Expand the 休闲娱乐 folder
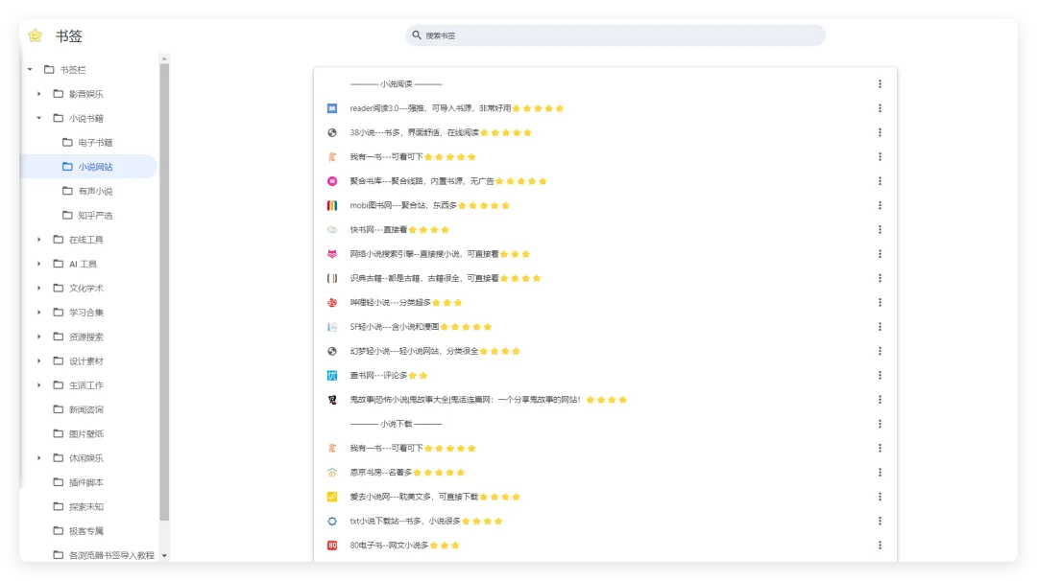Image resolution: width=1037 pixels, height=581 pixels. click(x=39, y=458)
